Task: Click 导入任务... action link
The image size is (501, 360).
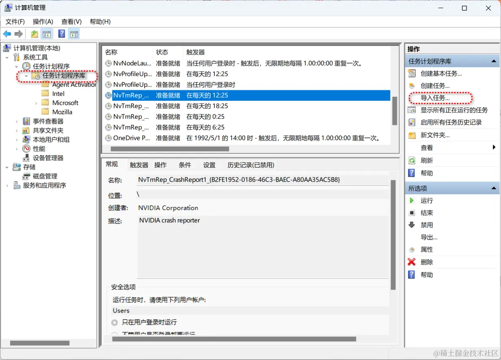Action: coord(435,98)
